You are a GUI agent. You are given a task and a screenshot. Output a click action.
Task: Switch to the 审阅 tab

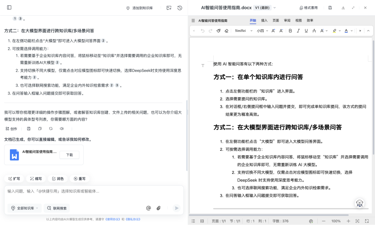tap(287, 21)
